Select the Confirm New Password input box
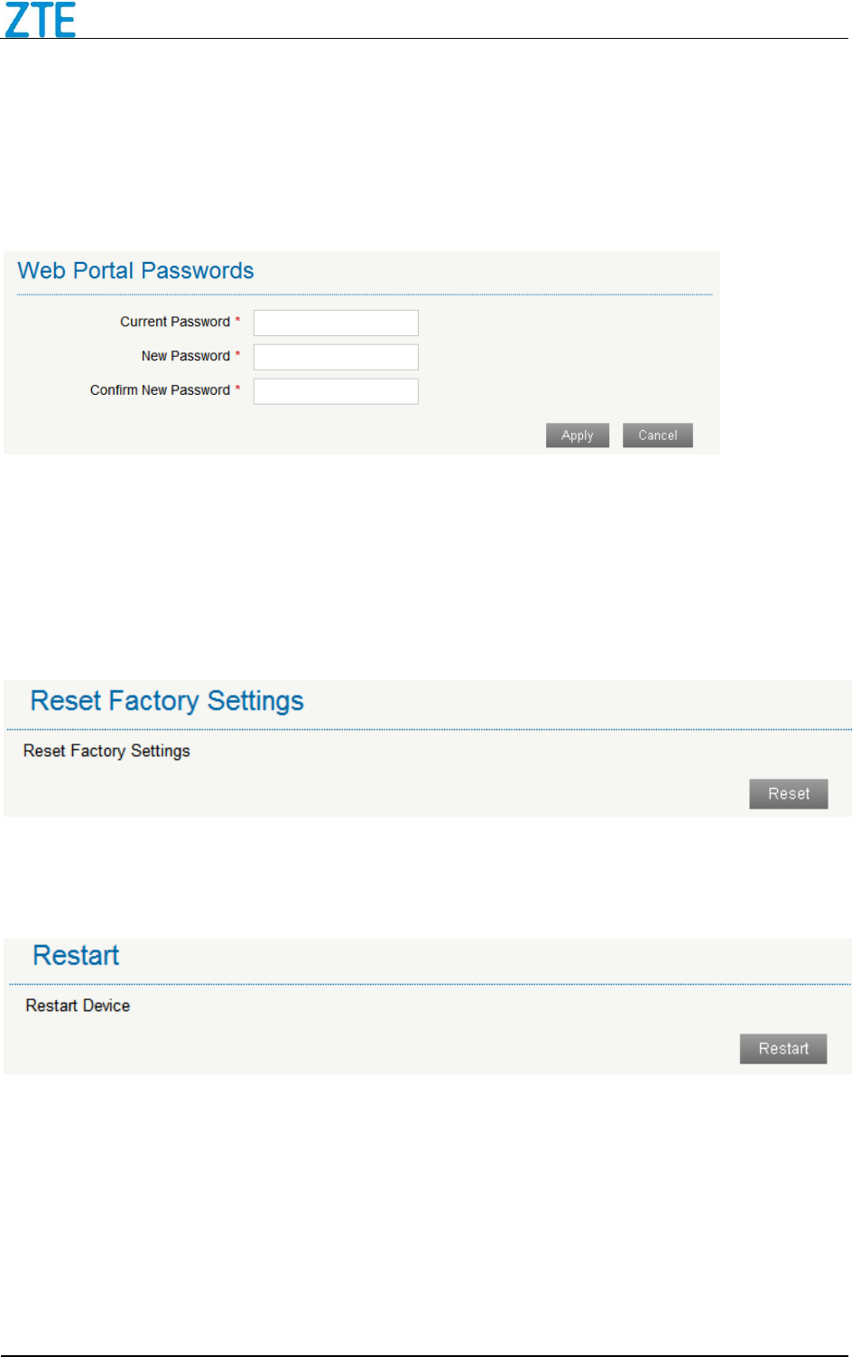 point(336,391)
